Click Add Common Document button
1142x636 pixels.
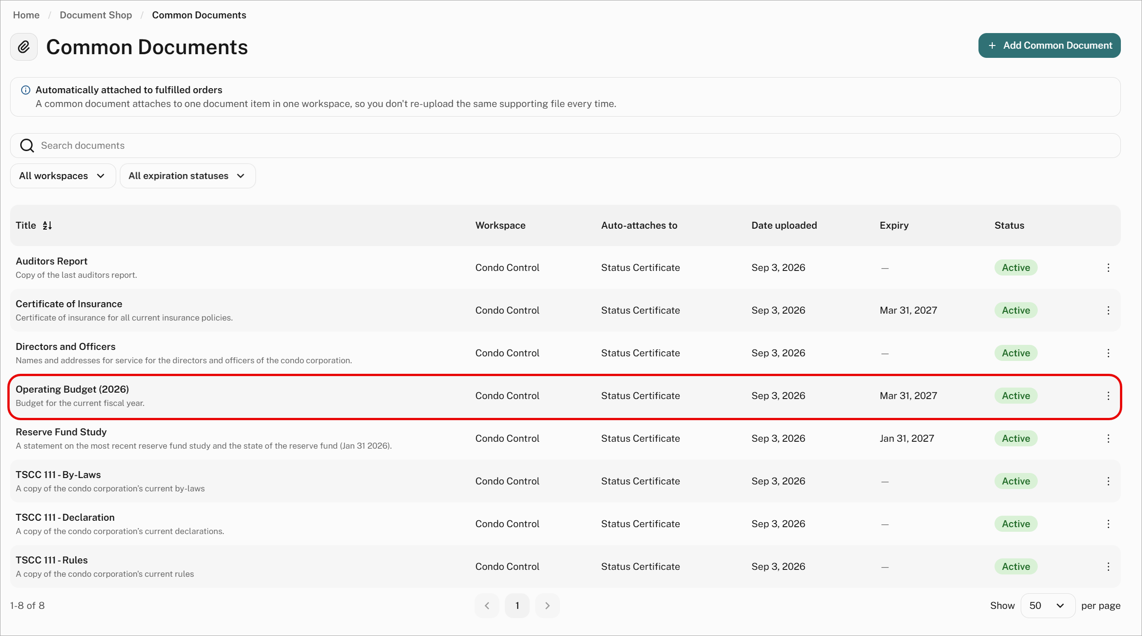tap(1049, 45)
